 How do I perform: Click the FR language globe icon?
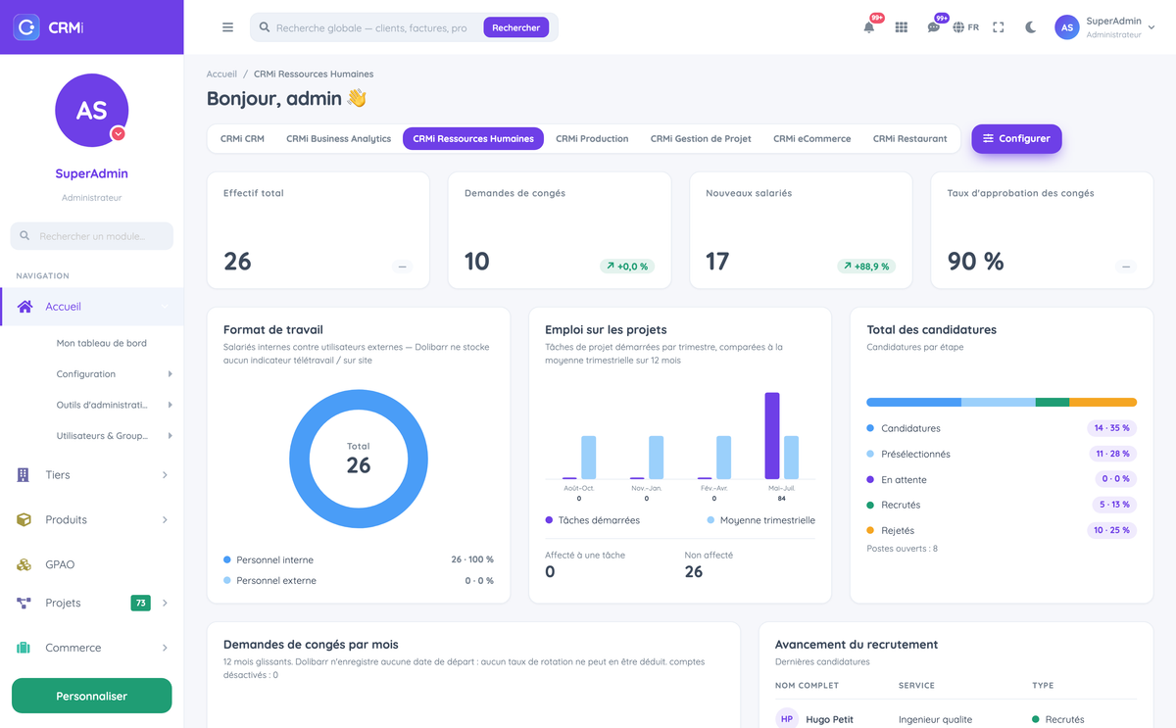coord(959,27)
